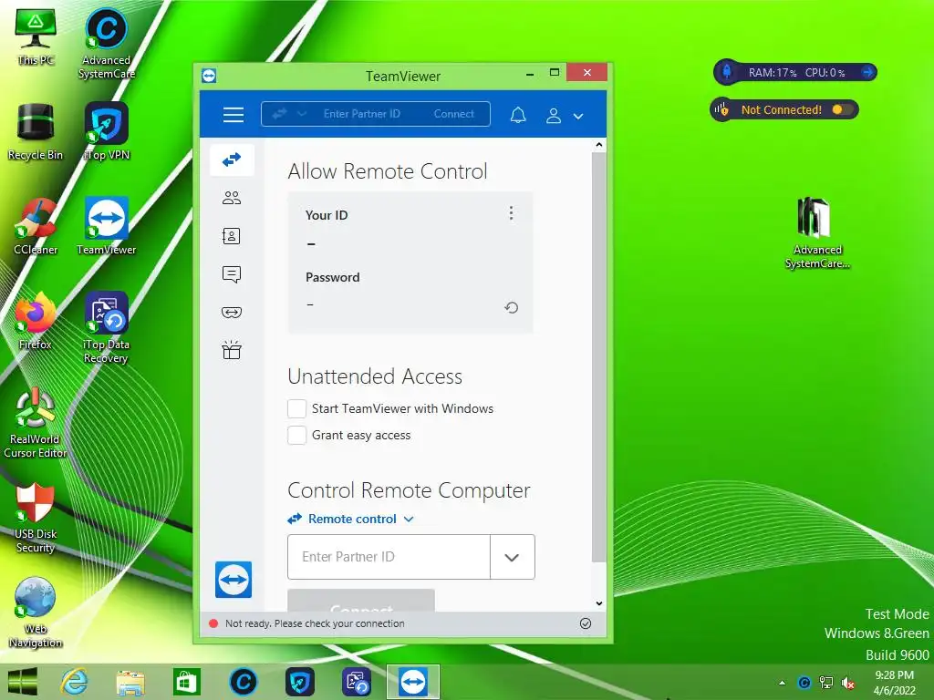
Task: Select CCleaner desktop icon
Action: pyautogui.click(x=36, y=226)
